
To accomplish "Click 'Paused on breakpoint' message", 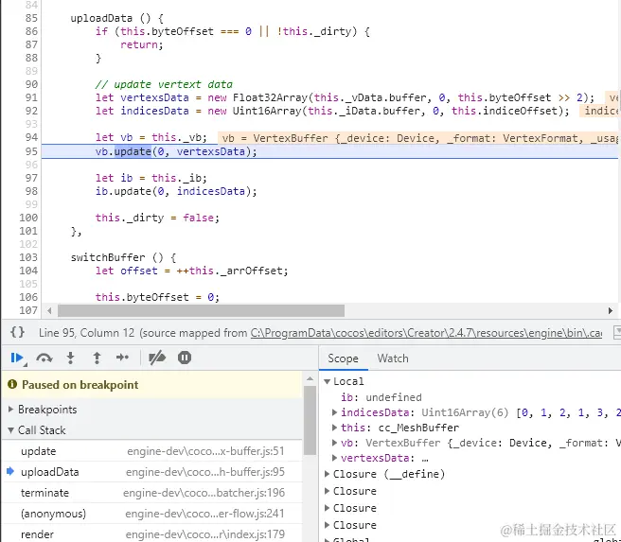I will click(x=80, y=385).
